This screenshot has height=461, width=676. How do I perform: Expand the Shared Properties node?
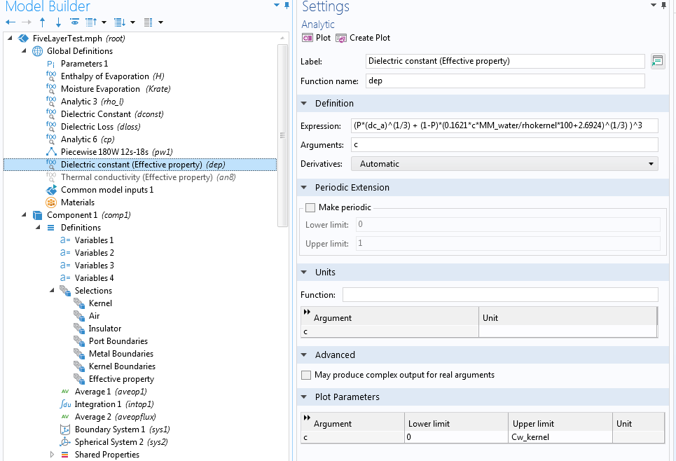point(51,454)
